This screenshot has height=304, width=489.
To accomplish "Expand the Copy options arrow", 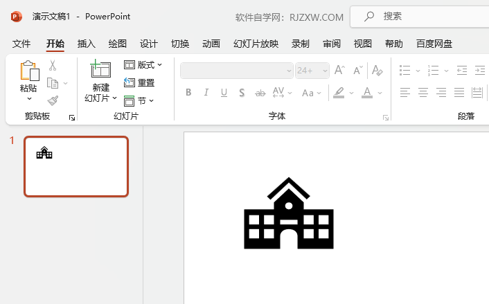I will pyautogui.click(x=66, y=83).
